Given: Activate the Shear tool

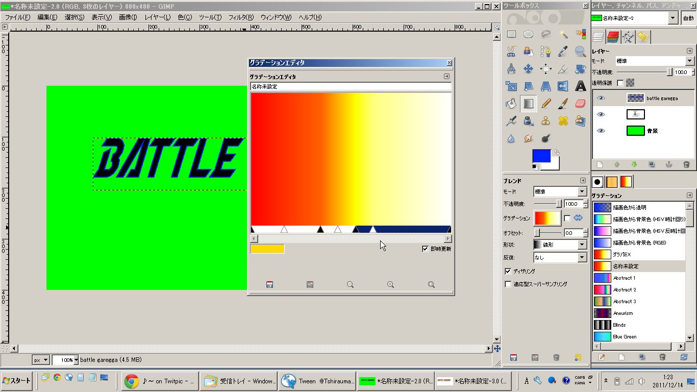Looking at the screenshot, I should 529,86.
